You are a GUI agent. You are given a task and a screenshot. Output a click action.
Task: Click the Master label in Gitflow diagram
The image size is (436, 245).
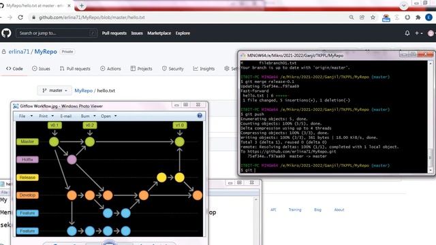point(27,142)
